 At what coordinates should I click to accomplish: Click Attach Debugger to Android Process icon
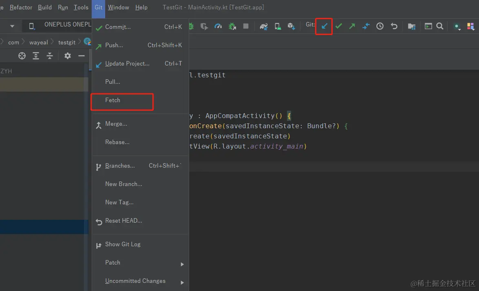[232, 26]
